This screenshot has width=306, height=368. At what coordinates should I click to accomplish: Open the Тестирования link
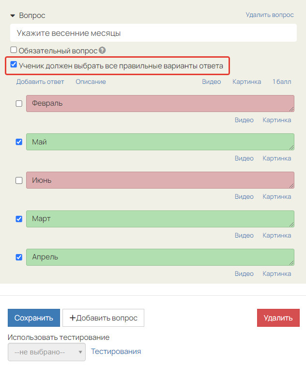[x=116, y=352]
